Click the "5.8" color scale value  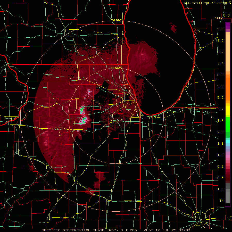tap(220, 86)
